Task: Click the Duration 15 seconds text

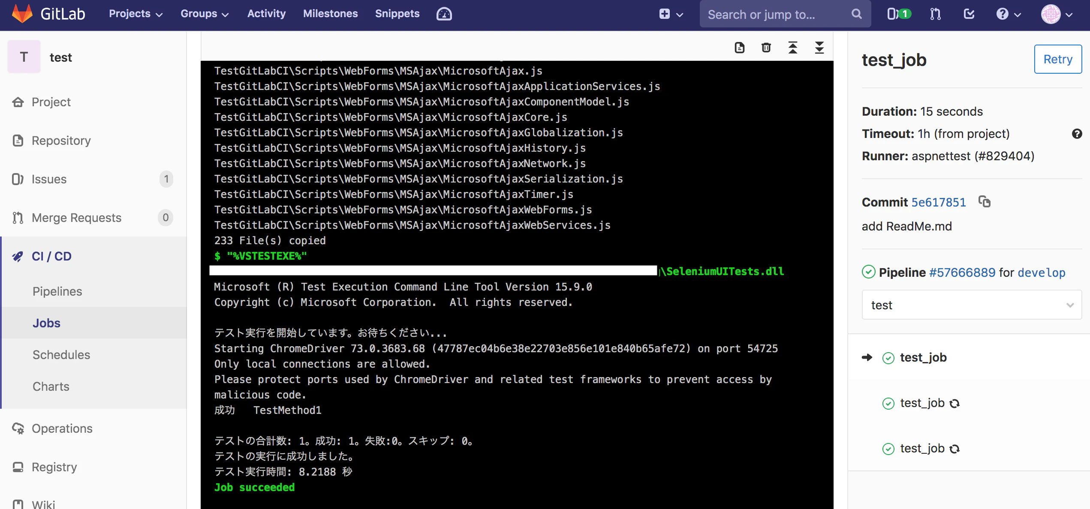Action: click(x=922, y=111)
